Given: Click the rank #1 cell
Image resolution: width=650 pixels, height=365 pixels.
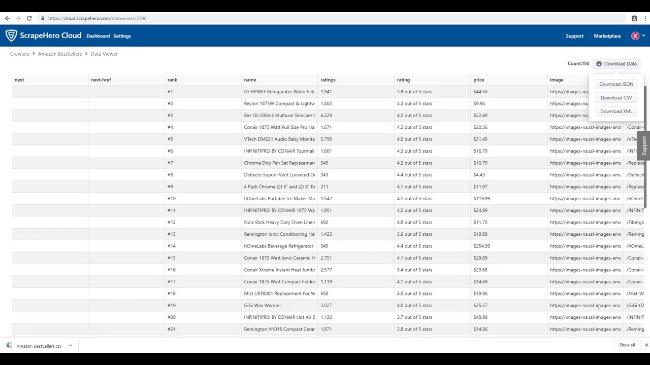Looking at the screenshot, I should (203, 92).
